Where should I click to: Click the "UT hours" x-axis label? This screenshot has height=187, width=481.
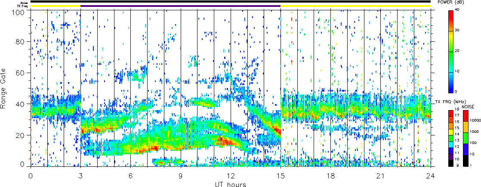click(x=230, y=184)
